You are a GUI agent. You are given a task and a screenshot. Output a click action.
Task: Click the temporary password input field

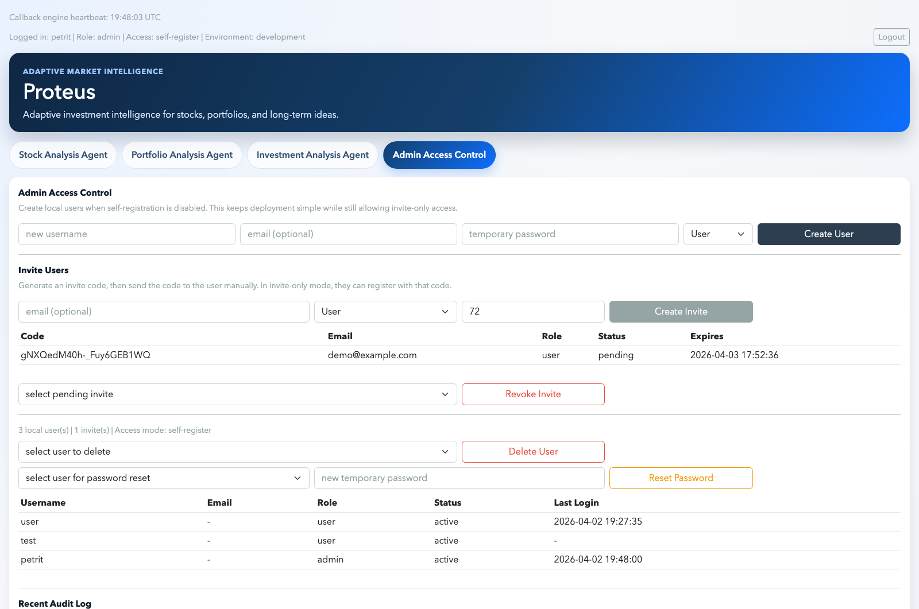569,234
